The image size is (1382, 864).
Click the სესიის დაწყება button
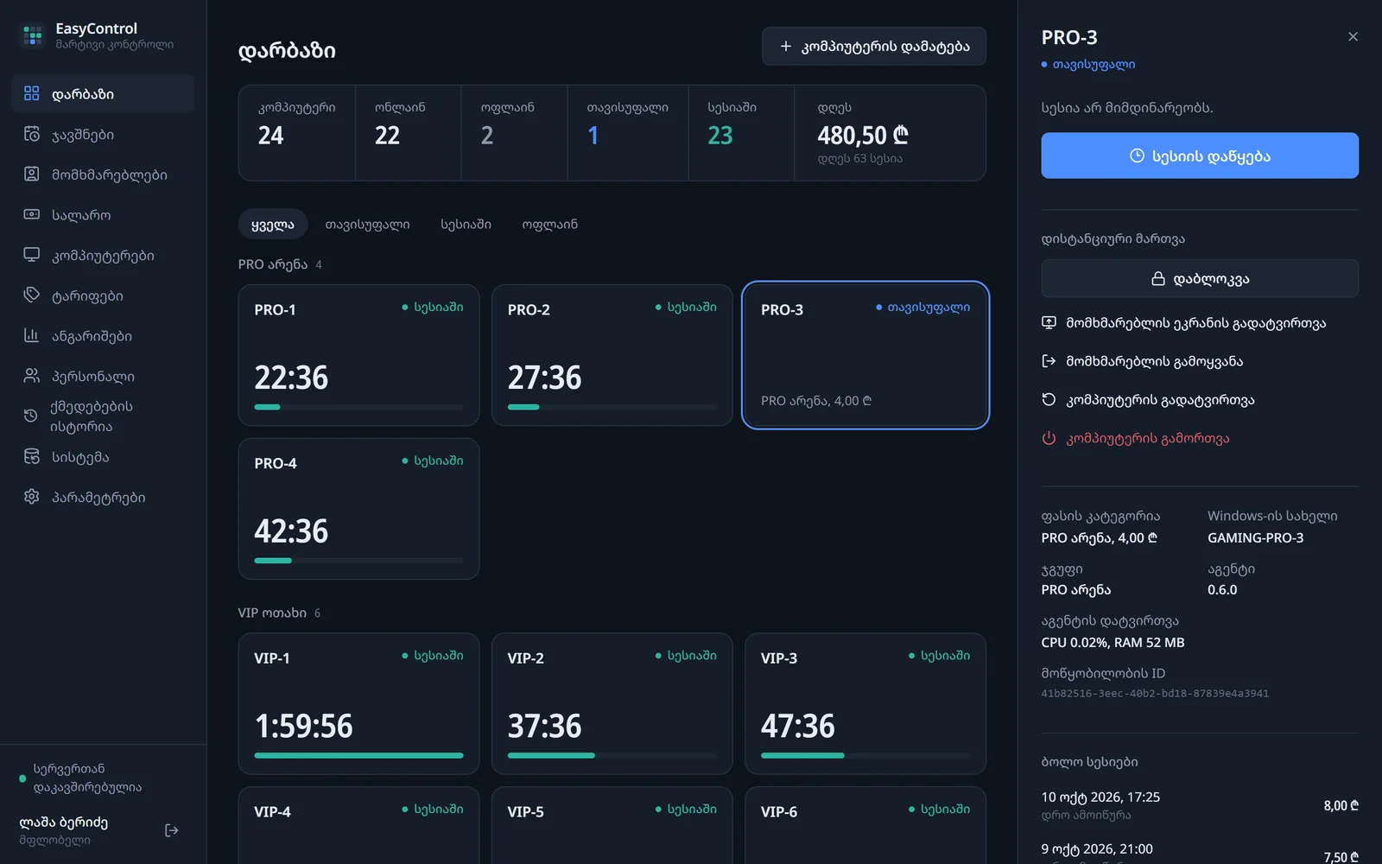[1200, 156]
